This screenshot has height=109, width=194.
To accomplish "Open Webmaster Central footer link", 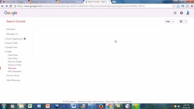I will [84, 102].
